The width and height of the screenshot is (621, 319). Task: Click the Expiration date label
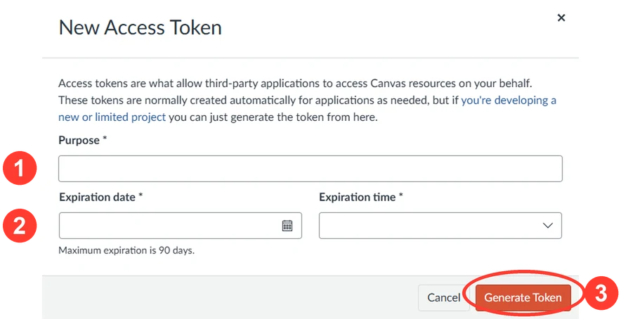[x=100, y=197]
